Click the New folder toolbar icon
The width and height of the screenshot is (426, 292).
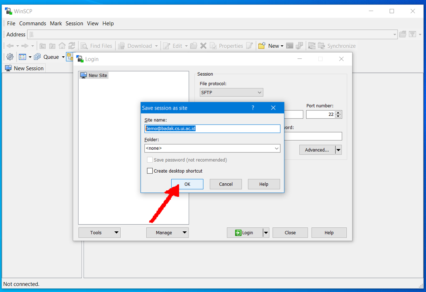262,46
